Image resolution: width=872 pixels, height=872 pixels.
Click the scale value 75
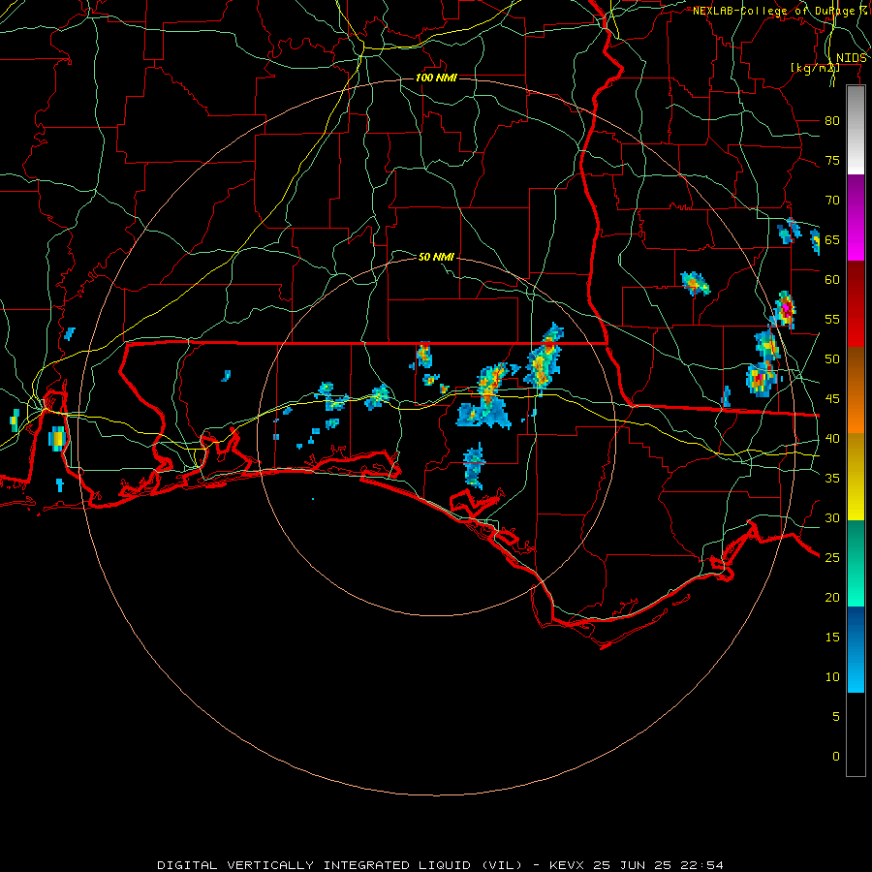click(x=832, y=161)
